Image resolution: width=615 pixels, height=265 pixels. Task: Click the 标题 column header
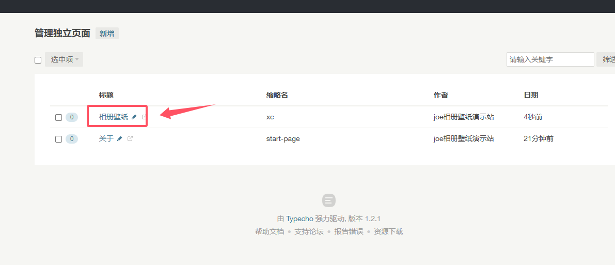[x=106, y=95]
